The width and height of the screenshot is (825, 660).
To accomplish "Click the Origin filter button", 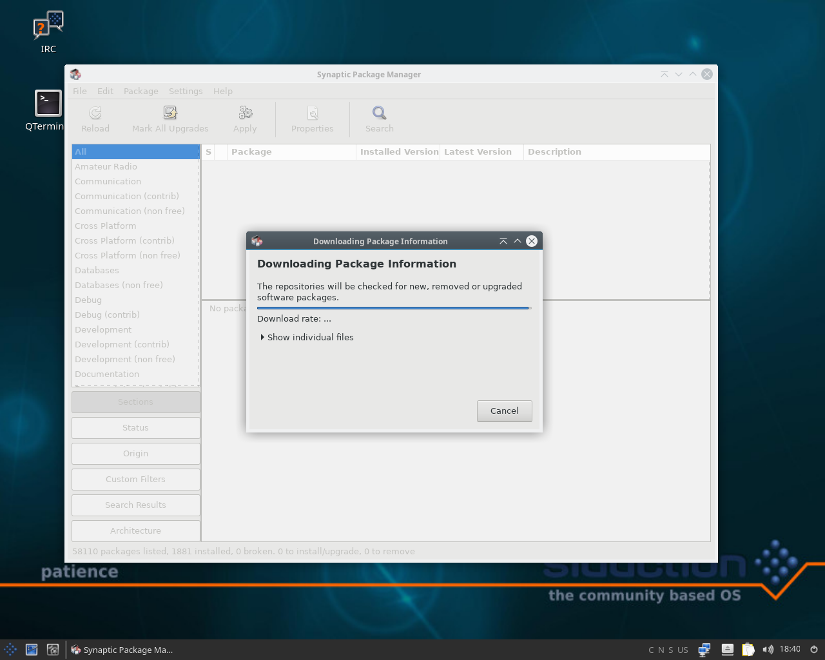I will point(136,453).
